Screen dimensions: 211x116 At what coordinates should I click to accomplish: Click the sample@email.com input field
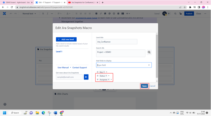tap(69, 77)
